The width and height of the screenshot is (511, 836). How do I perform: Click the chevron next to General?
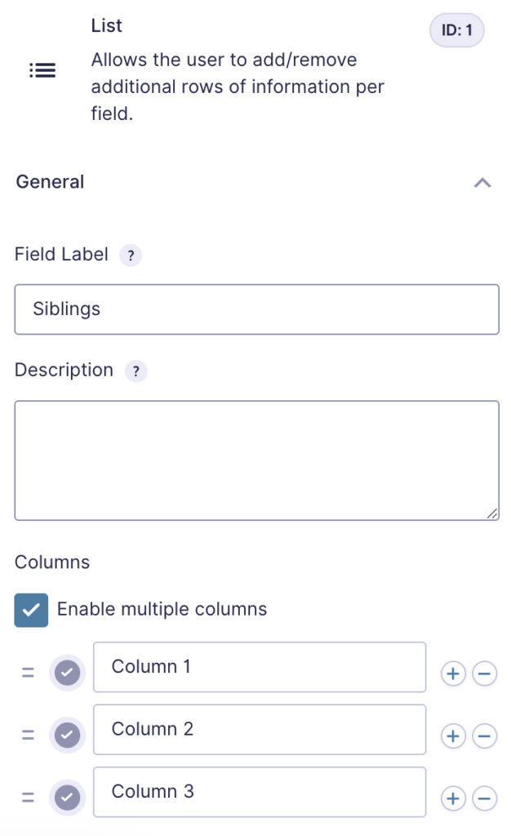click(482, 182)
